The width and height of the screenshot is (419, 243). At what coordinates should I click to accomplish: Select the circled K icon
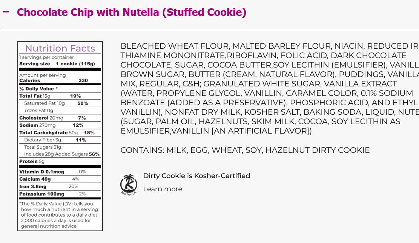click(129, 185)
